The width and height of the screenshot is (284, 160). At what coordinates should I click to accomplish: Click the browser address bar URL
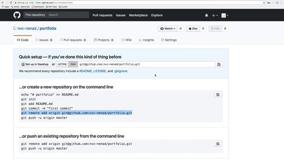(54, 3)
